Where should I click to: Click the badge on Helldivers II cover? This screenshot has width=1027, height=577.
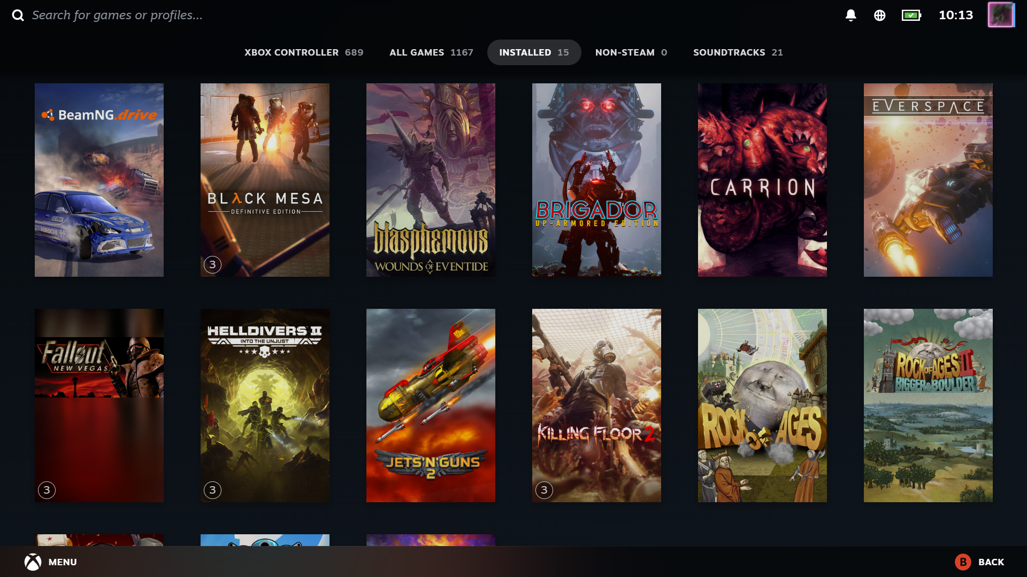212,490
